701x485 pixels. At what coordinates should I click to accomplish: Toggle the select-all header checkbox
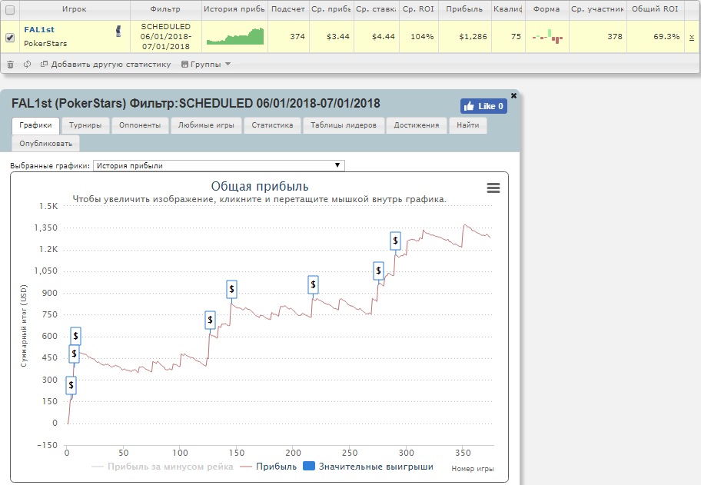[10, 10]
